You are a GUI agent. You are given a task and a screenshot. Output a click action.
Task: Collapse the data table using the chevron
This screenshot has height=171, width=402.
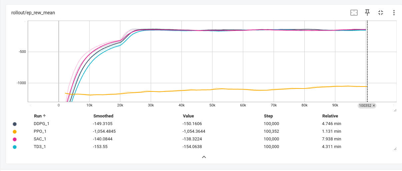204,157
